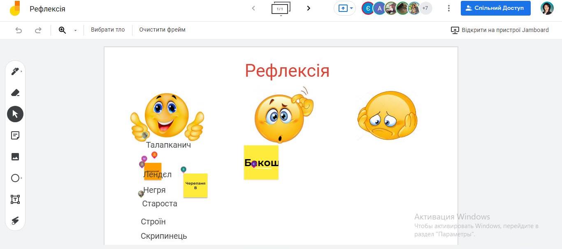Choose the Circle shape tool
Screen dimensions: 562x249
pos(15,178)
